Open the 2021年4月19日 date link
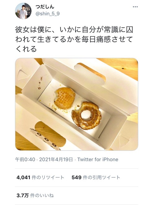Screen dimensions: 149x205 pos(56,160)
